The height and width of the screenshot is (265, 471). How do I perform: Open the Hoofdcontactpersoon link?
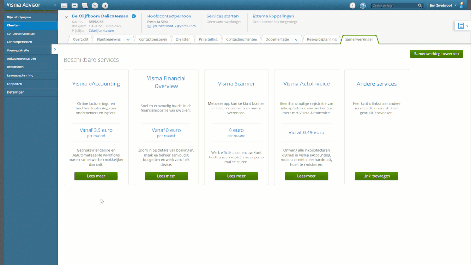169,16
